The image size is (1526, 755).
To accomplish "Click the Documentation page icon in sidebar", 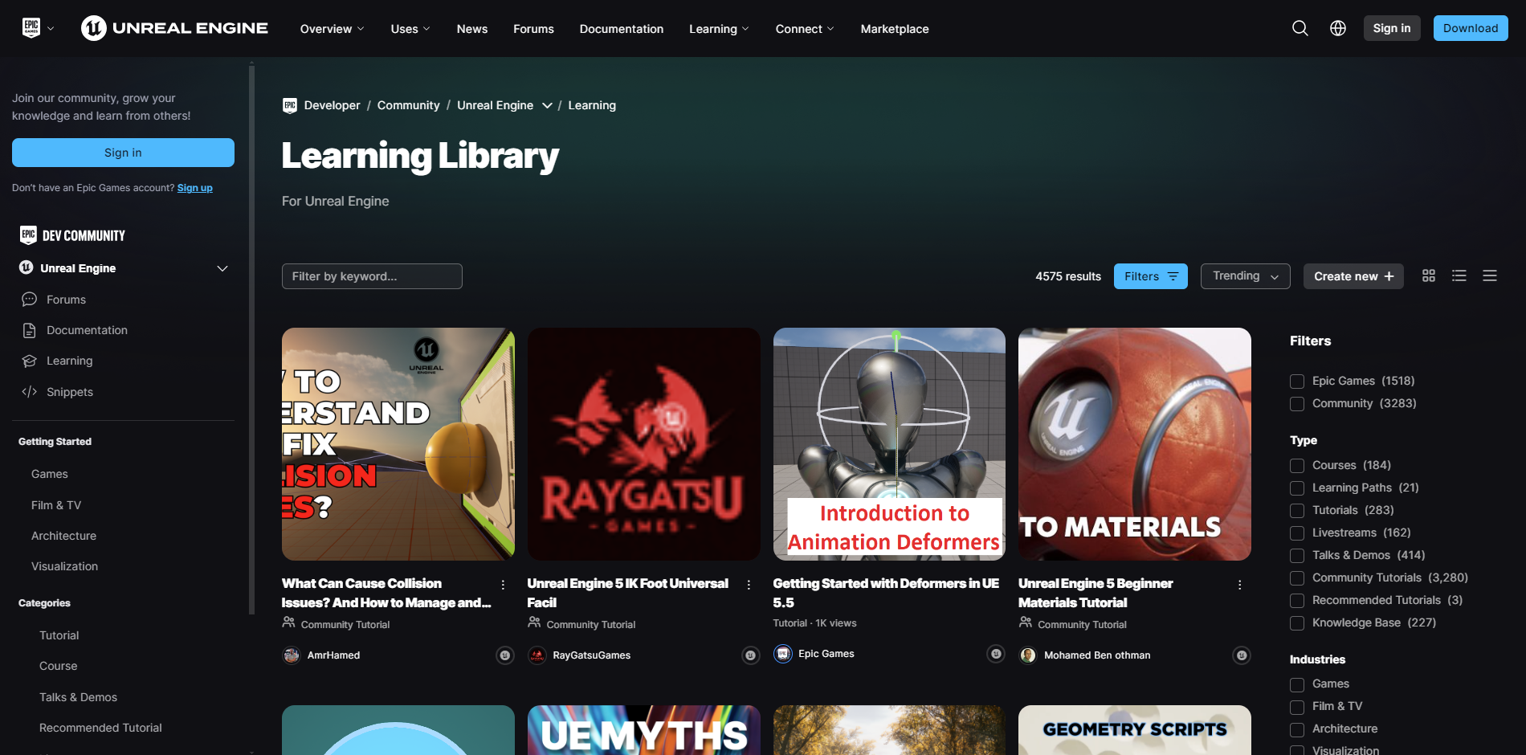I will coord(30,330).
